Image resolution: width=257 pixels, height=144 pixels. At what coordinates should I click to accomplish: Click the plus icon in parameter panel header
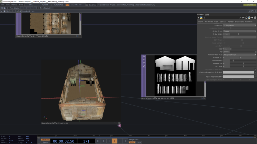tap(252, 18)
